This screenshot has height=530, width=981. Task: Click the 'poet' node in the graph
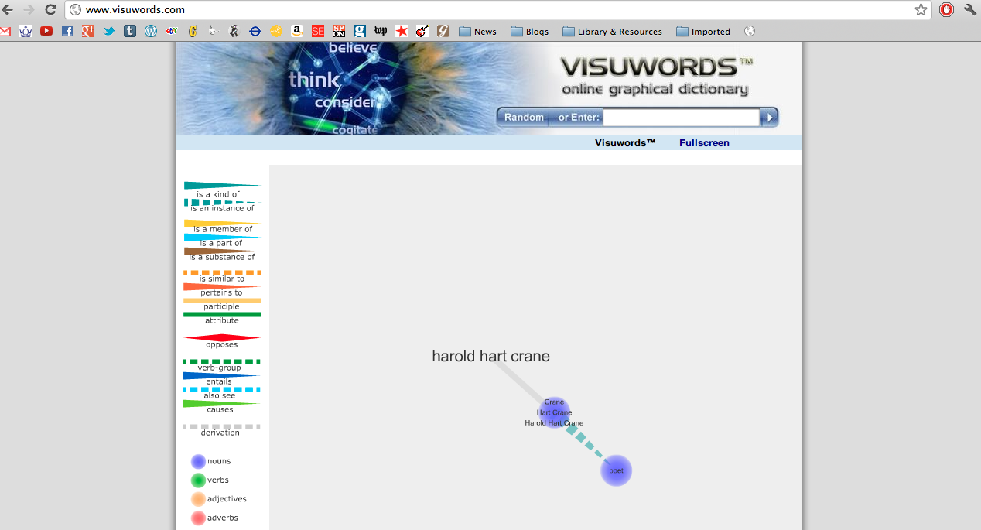pos(616,470)
